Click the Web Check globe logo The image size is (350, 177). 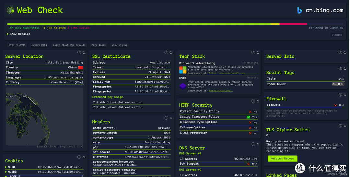[x=10, y=10]
